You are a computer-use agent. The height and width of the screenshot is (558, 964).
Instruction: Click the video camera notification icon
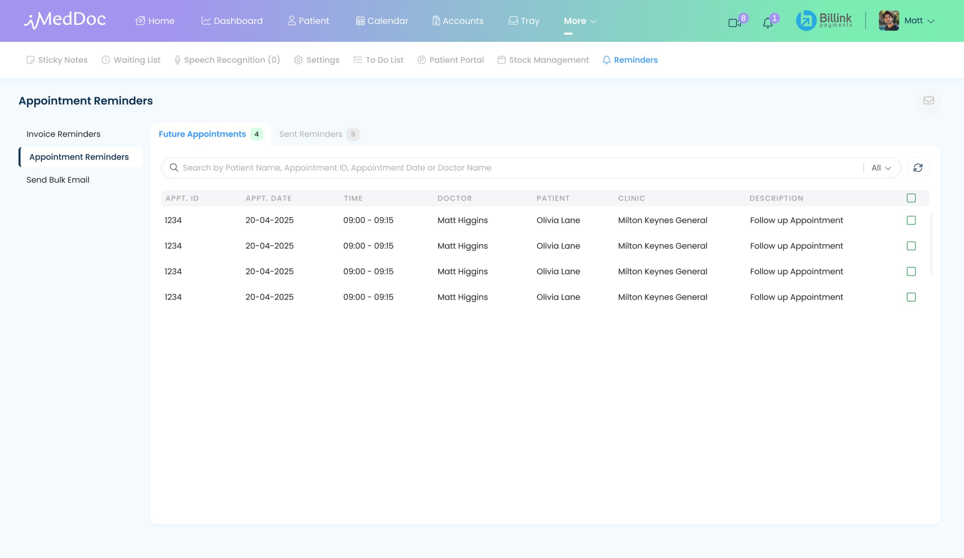[x=734, y=23]
